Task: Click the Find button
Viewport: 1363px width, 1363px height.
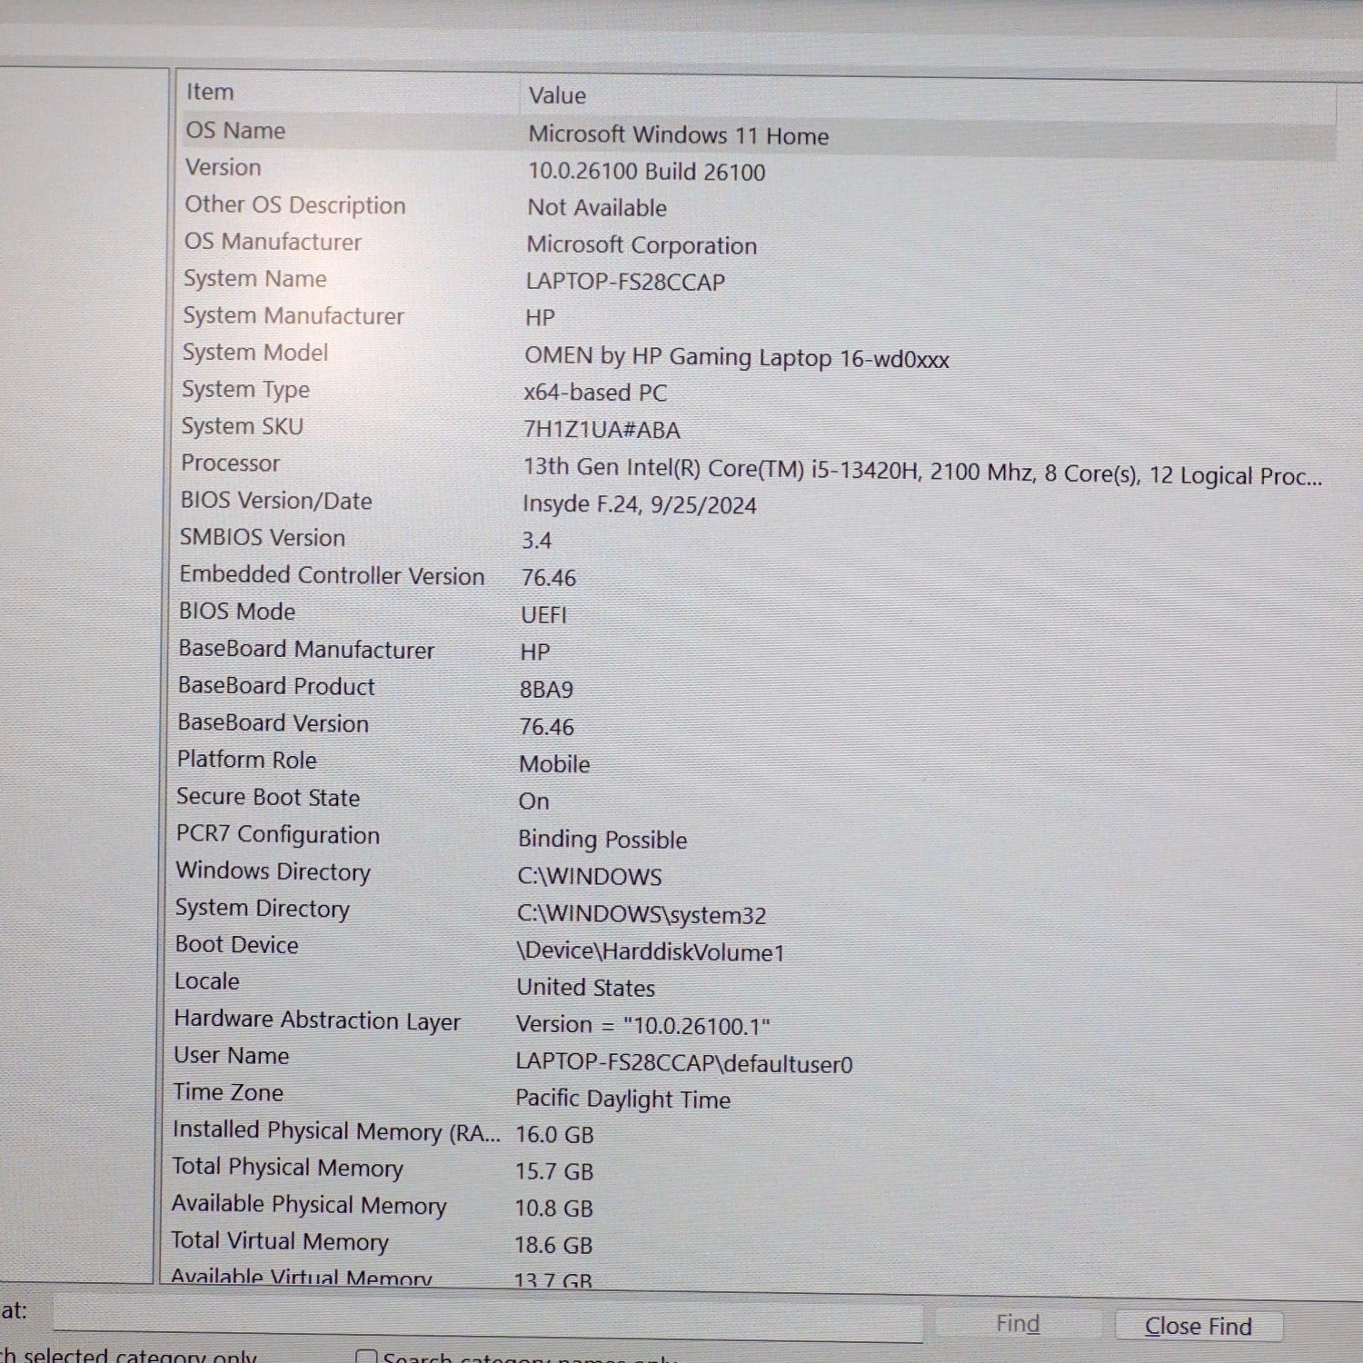Action: (1017, 1324)
